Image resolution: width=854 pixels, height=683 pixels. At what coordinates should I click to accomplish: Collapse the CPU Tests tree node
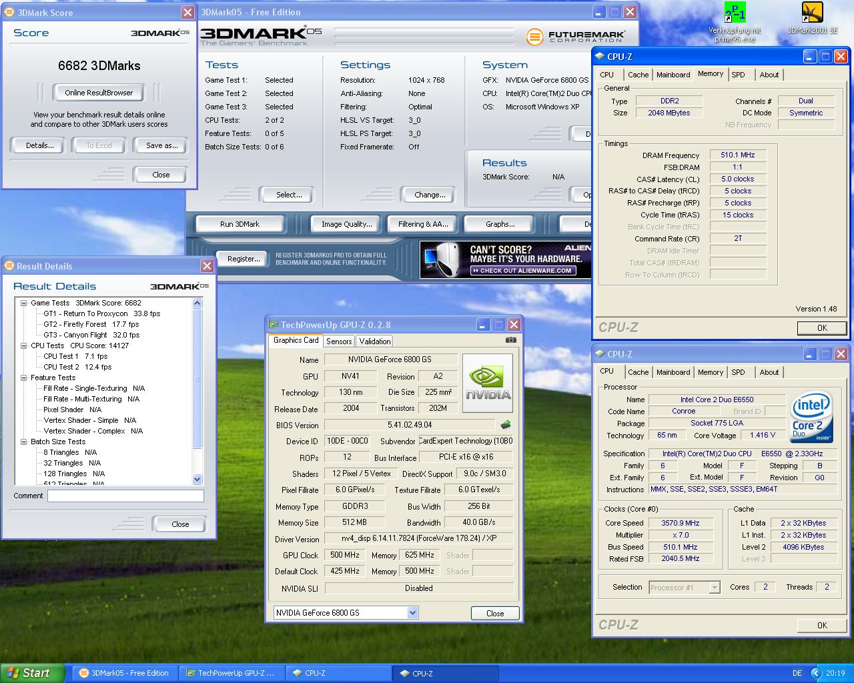(23, 346)
